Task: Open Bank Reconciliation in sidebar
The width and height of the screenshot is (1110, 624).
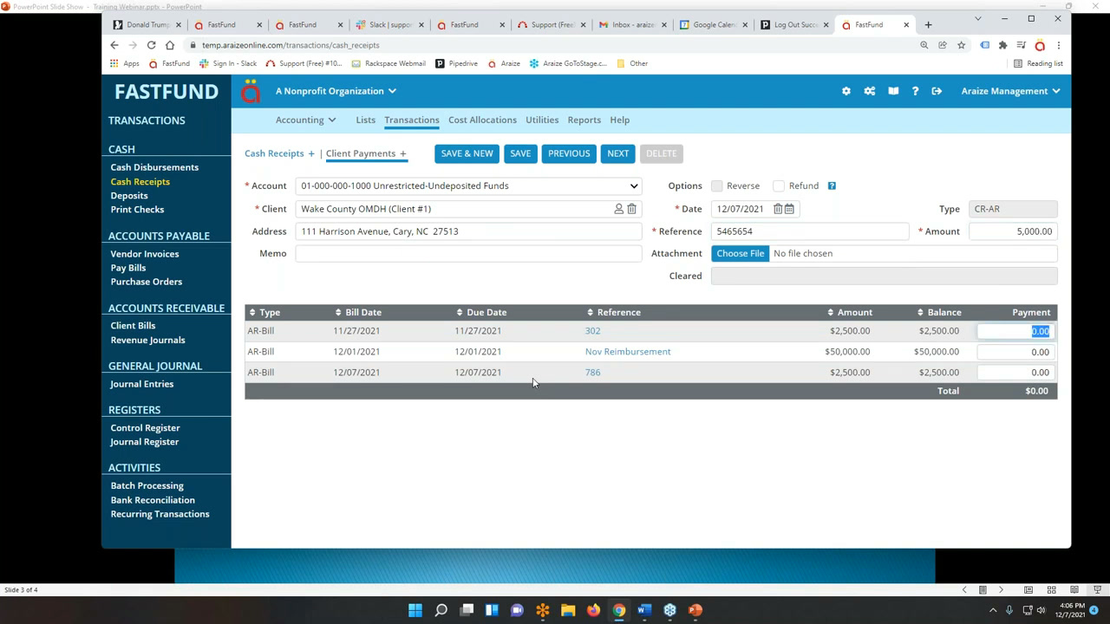Action: click(153, 500)
